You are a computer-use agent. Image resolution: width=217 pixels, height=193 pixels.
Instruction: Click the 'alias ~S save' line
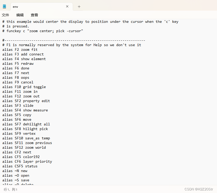(16, 180)
